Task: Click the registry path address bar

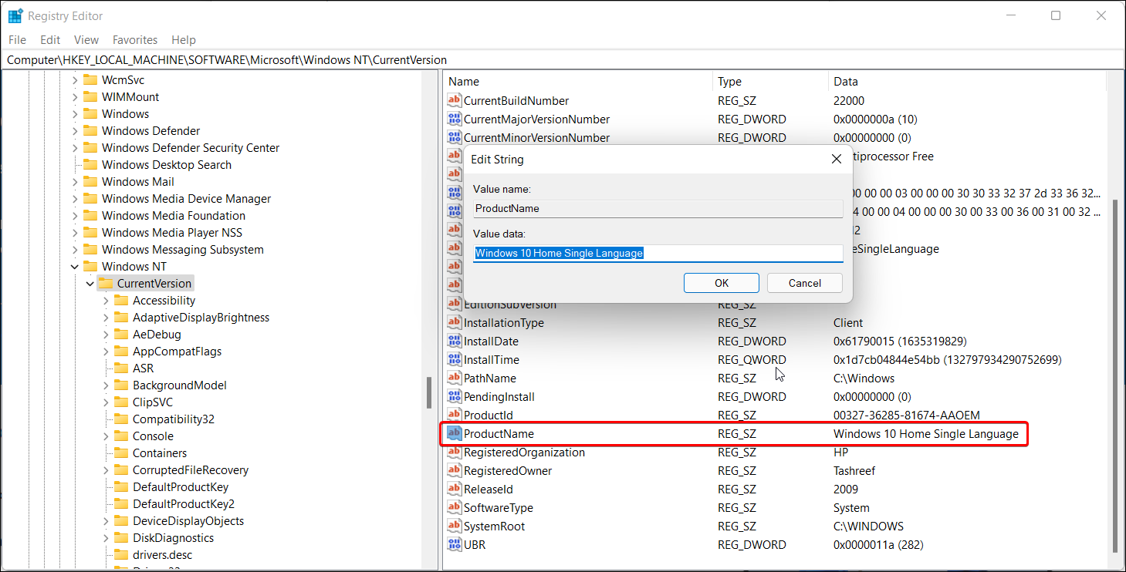Action: [563, 60]
